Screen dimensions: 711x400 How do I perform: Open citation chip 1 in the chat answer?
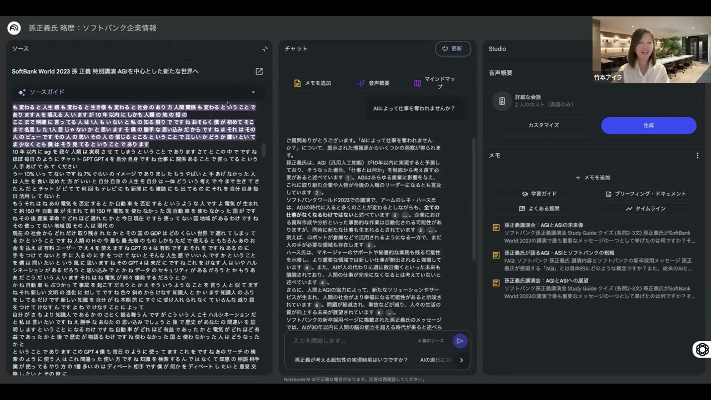tap(348, 178)
